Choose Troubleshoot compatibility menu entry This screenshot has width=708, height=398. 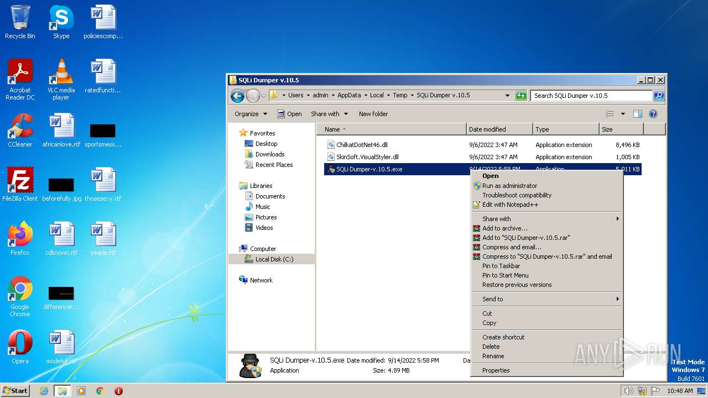click(546, 195)
